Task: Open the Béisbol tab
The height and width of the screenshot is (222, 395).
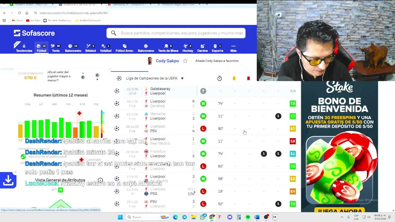Action: [x=90, y=48]
